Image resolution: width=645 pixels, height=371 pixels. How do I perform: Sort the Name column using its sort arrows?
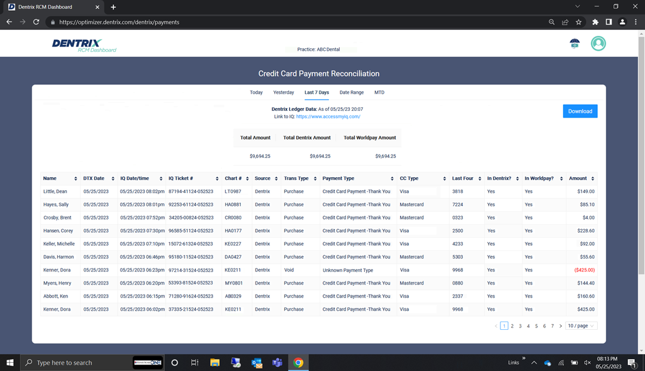76,178
